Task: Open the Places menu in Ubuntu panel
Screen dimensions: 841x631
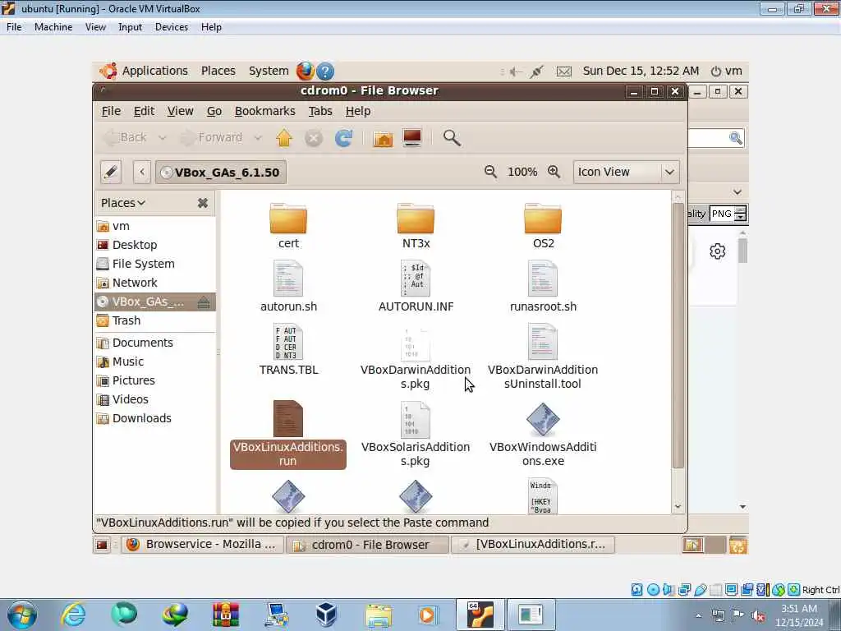Action: pos(218,71)
